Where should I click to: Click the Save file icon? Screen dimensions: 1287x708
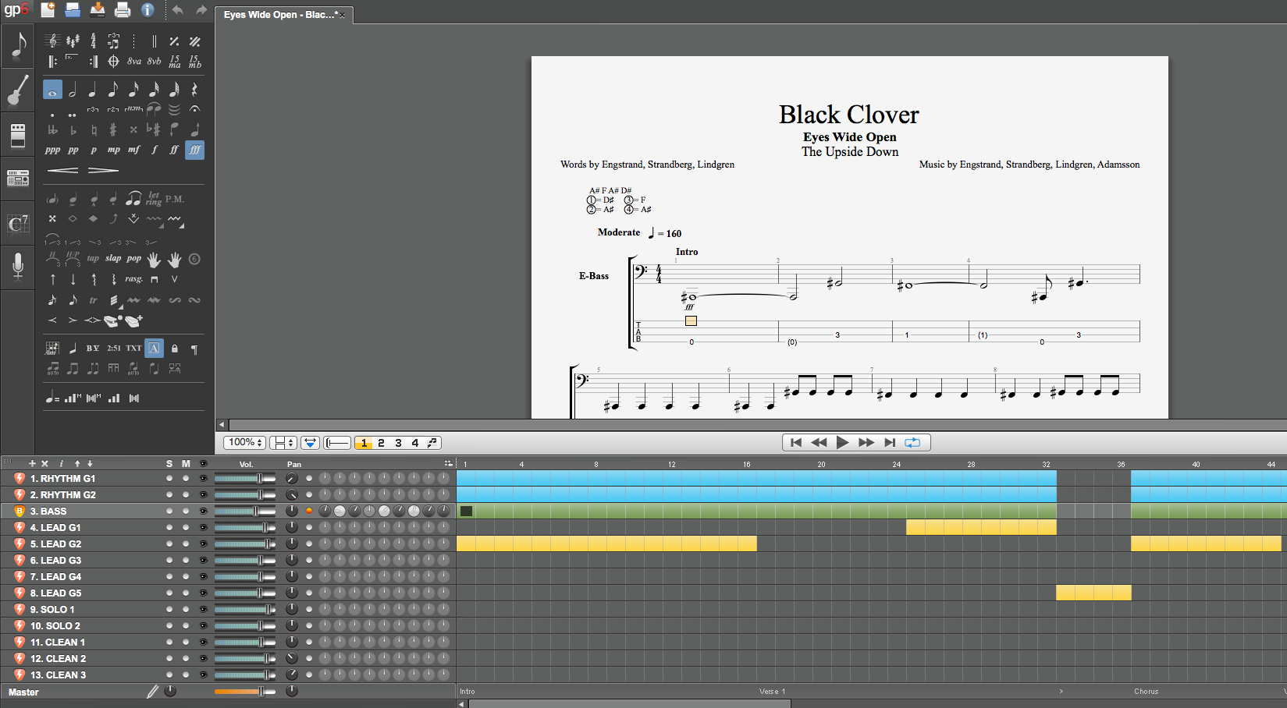pyautogui.click(x=98, y=9)
